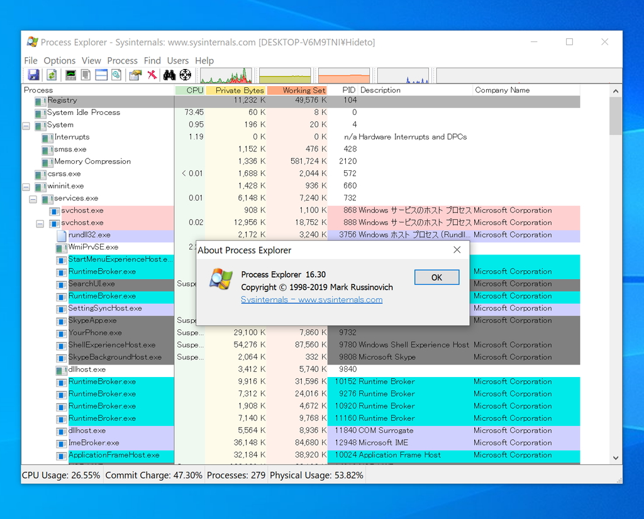Image resolution: width=644 pixels, height=519 pixels.
Task: Follow the Sysinternals website link
Action: pyautogui.click(x=312, y=300)
